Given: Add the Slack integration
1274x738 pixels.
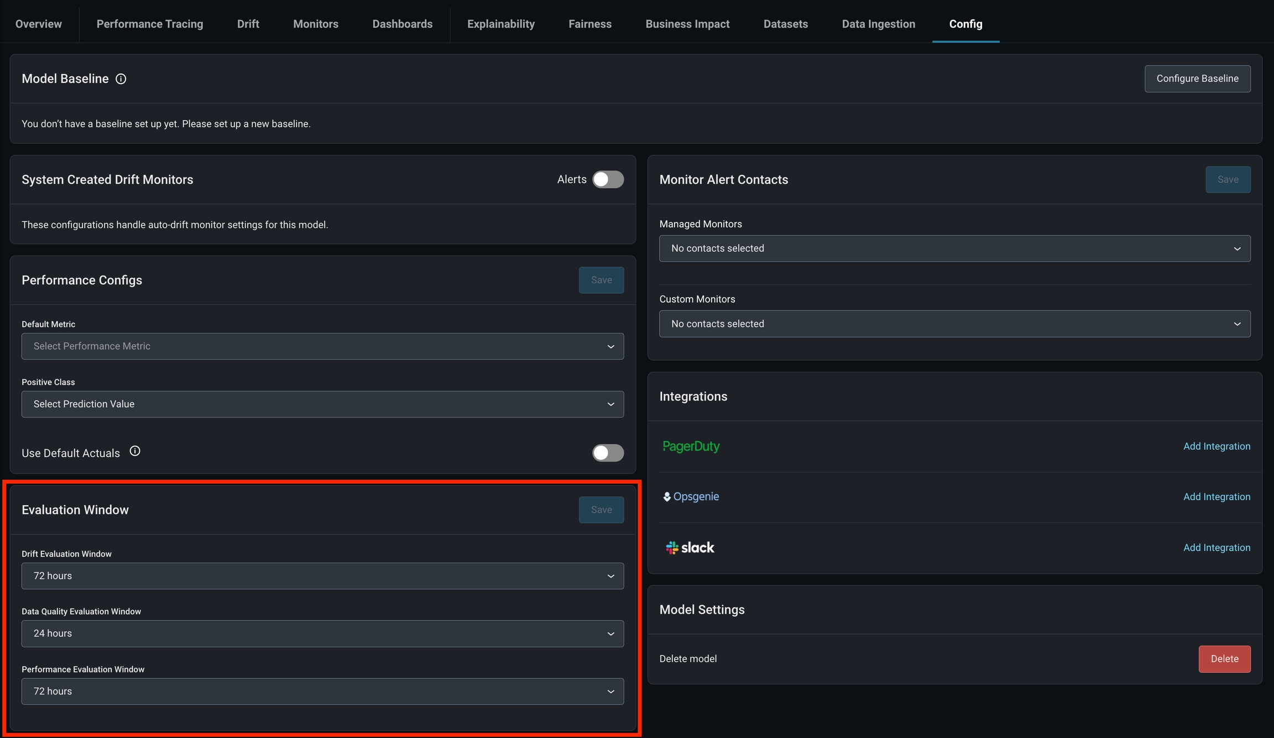Looking at the screenshot, I should tap(1216, 548).
